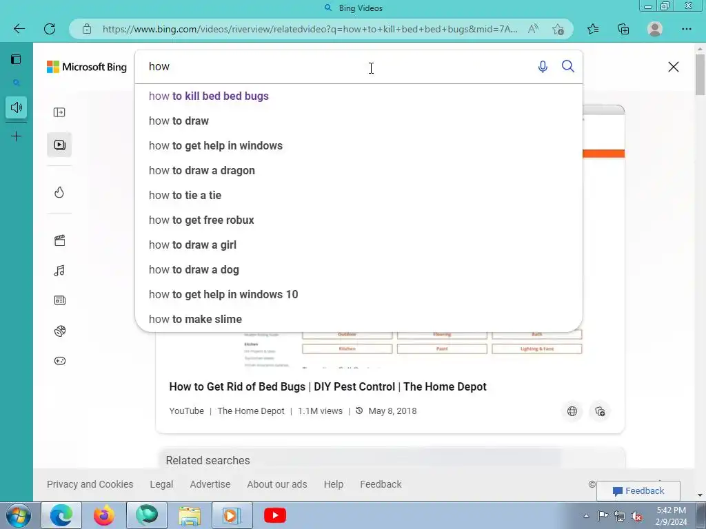This screenshot has width=706, height=529.
Task: Collapse Bing Videos side panel icon
Action: pos(59,112)
